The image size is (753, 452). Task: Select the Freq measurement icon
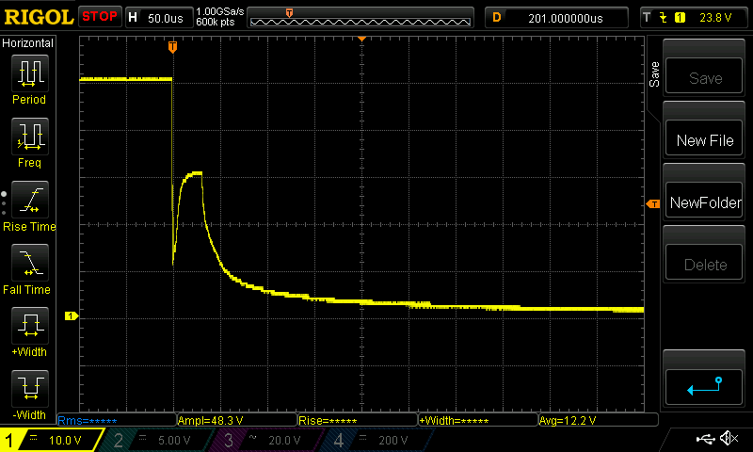pos(28,136)
